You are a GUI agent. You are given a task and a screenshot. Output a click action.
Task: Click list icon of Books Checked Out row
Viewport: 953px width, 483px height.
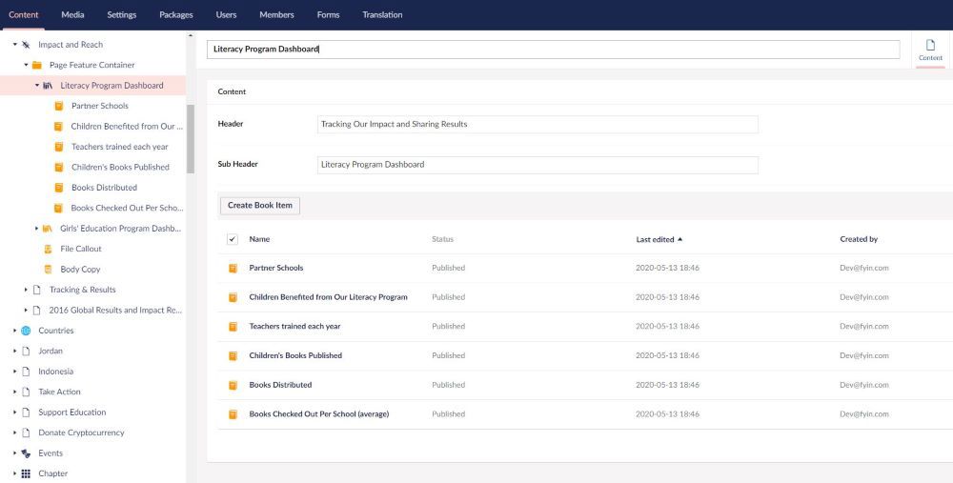(233, 414)
